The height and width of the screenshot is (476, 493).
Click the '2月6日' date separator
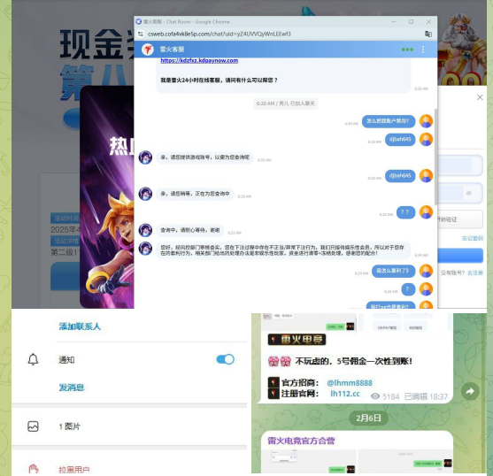368,418
